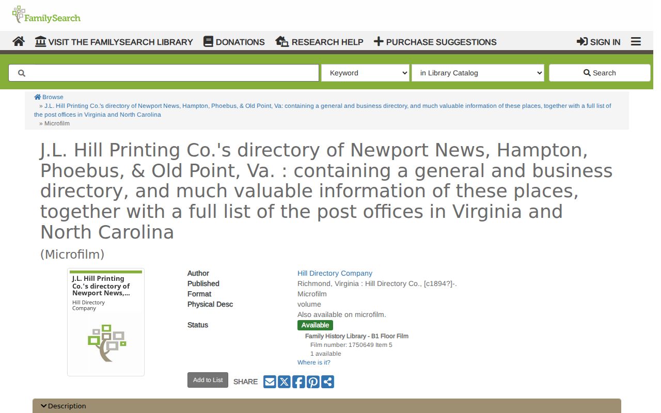This screenshot has width=661, height=413.
Task: Click the Browse breadcrumb link
Action: point(49,97)
